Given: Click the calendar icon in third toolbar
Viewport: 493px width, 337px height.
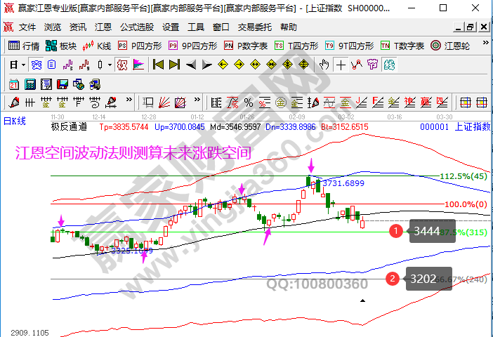Looking at the screenshot, I should tap(14, 84).
